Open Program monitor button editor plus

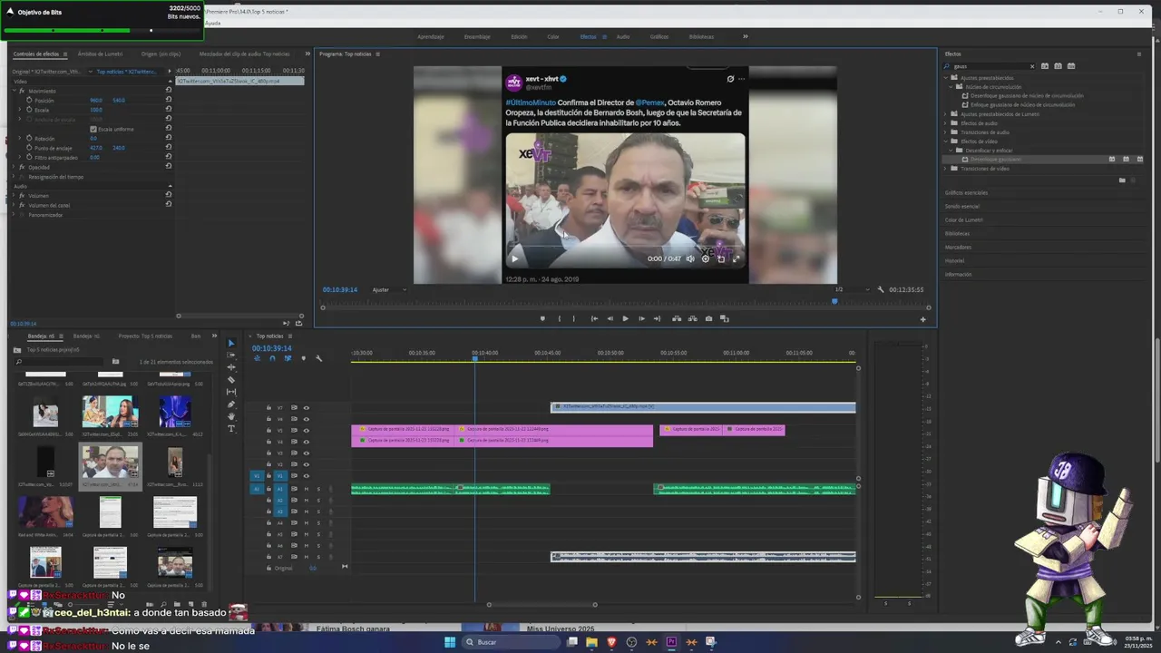923,318
